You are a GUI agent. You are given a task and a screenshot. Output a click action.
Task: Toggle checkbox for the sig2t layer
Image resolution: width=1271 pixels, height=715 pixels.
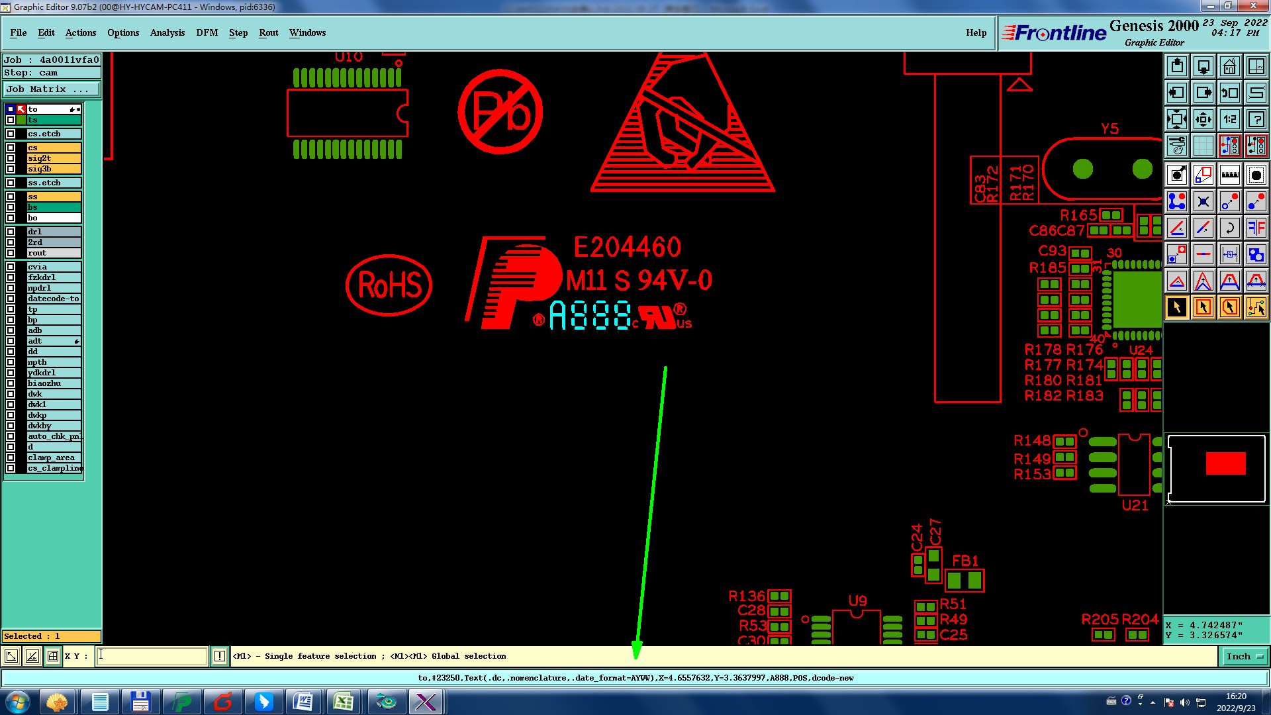coord(11,158)
